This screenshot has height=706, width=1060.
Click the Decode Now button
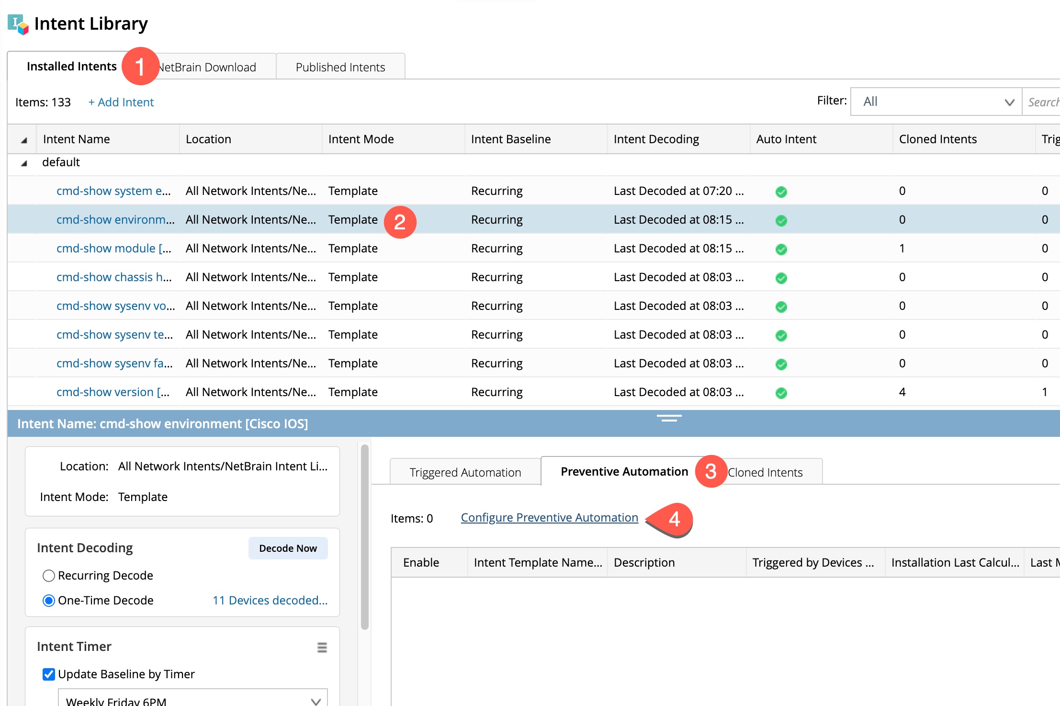coord(288,548)
